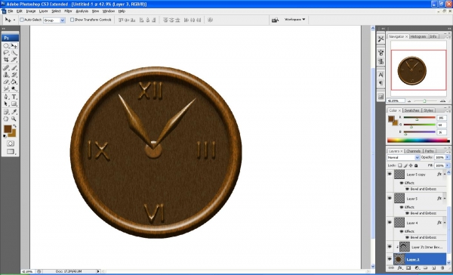The height and width of the screenshot is (275, 453).
Task: Select the Pen tool
Action: click(6, 97)
